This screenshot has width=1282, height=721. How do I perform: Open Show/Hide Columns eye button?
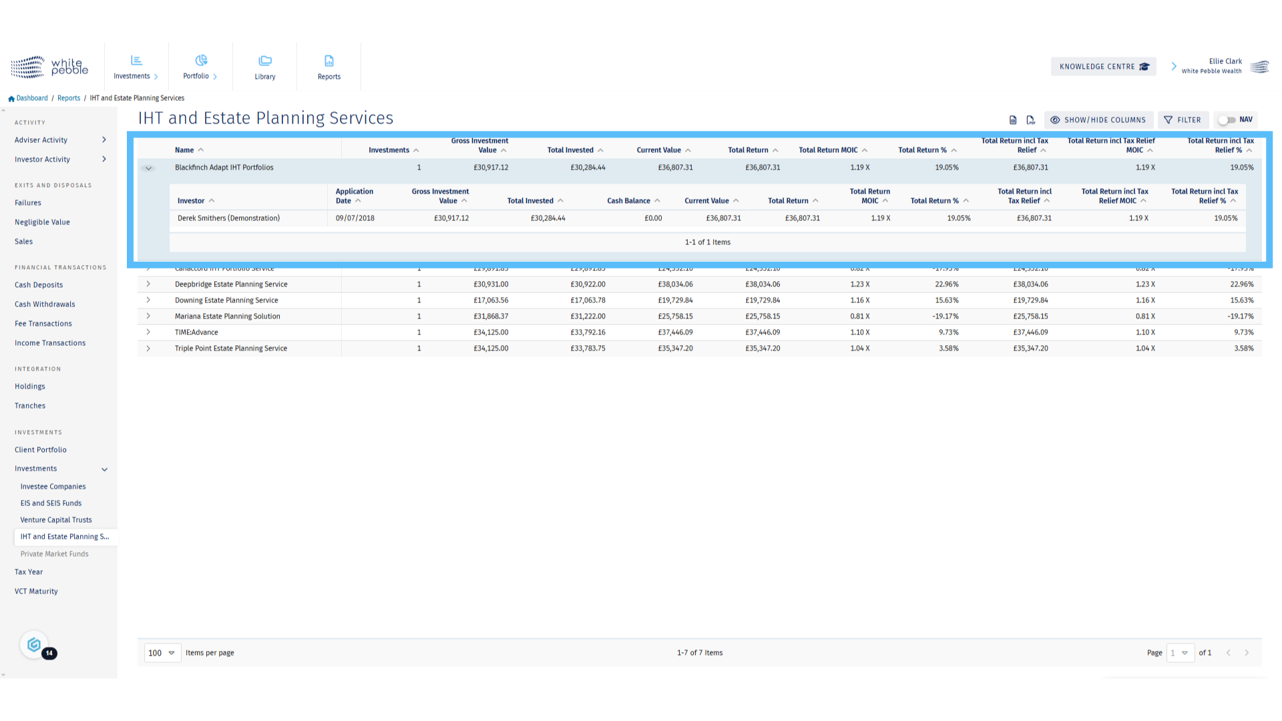[x=1098, y=120]
